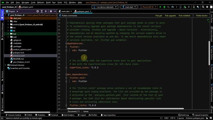
Task: Open Flutter Performance right-side panel
Action: pos(212,93)
